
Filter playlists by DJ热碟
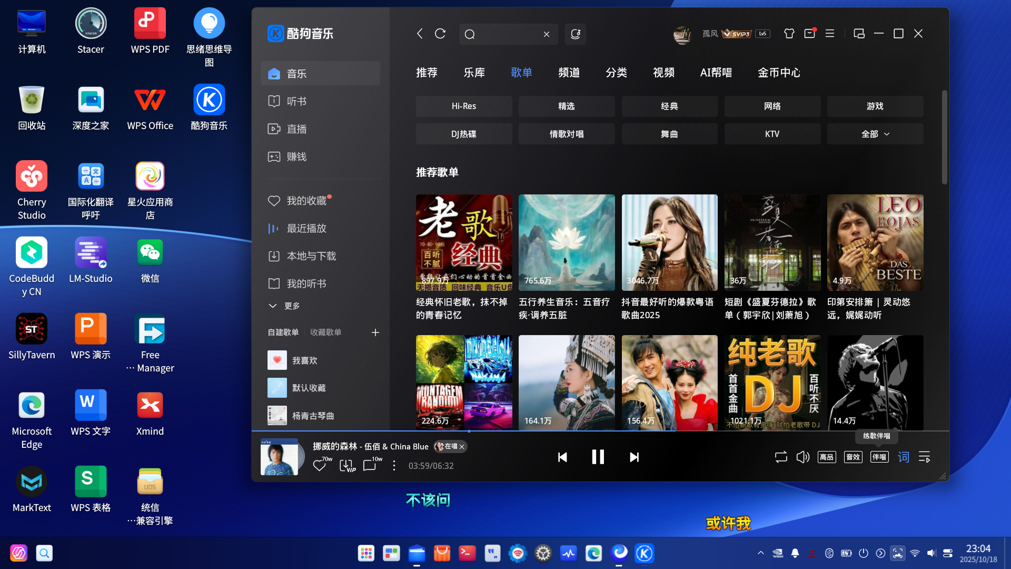[x=463, y=134]
